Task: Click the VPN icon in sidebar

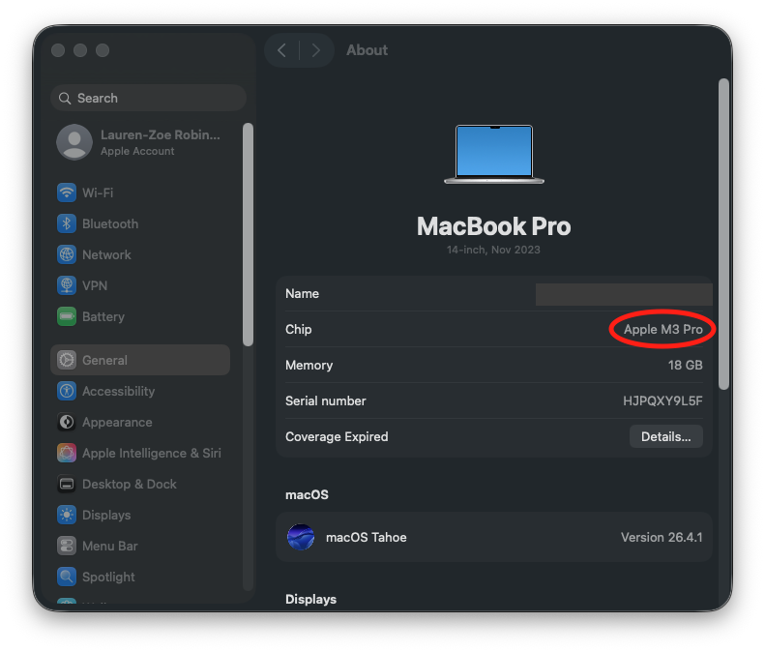Action: tap(67, 285)
